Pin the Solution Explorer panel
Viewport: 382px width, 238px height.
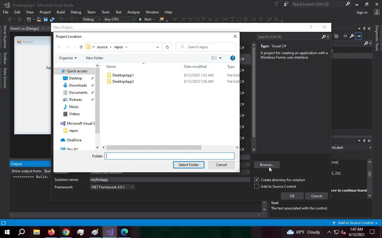coord(364,29)
